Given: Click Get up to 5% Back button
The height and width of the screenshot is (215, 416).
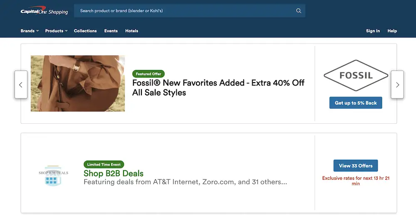Looking at the screenshot, I should [356, 103].
